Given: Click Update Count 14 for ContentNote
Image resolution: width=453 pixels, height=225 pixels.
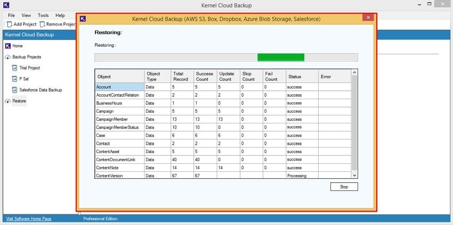Looking at the screenshot, I should click(x=228, y=168).
